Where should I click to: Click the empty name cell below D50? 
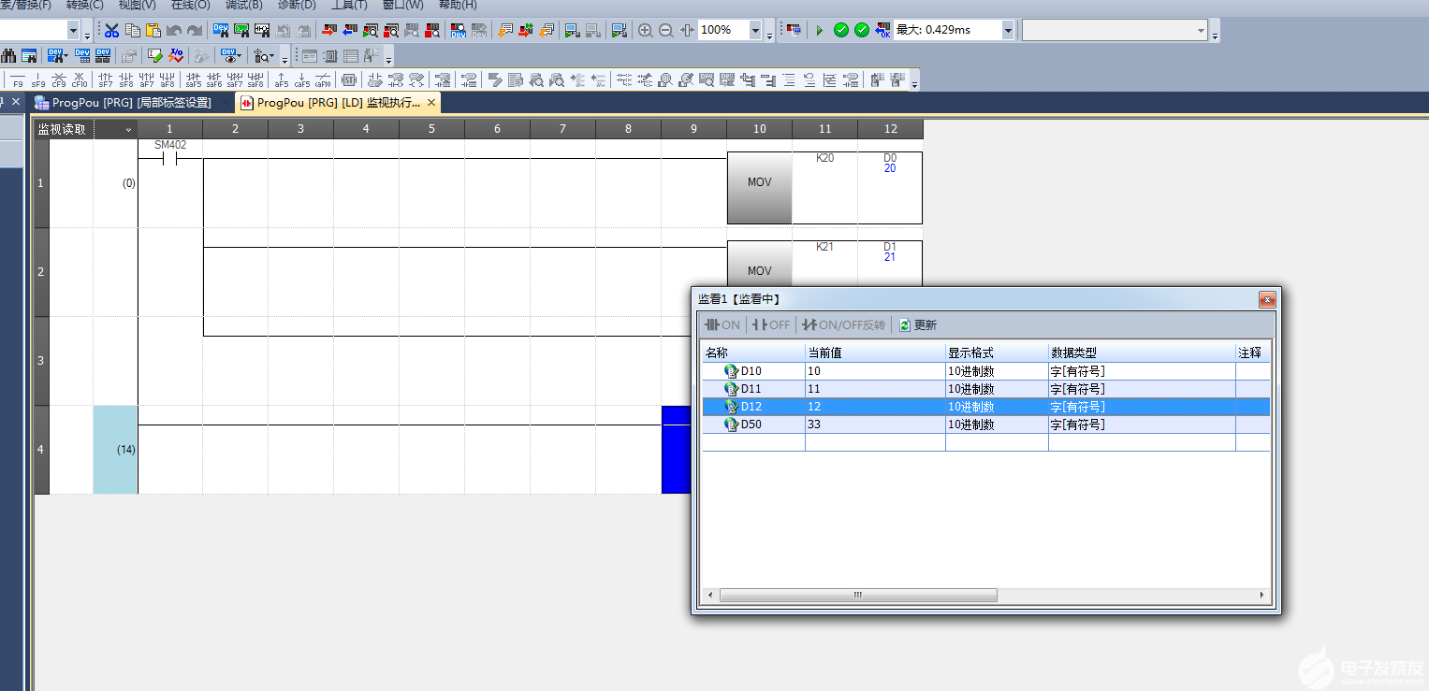tap(753, 442)
